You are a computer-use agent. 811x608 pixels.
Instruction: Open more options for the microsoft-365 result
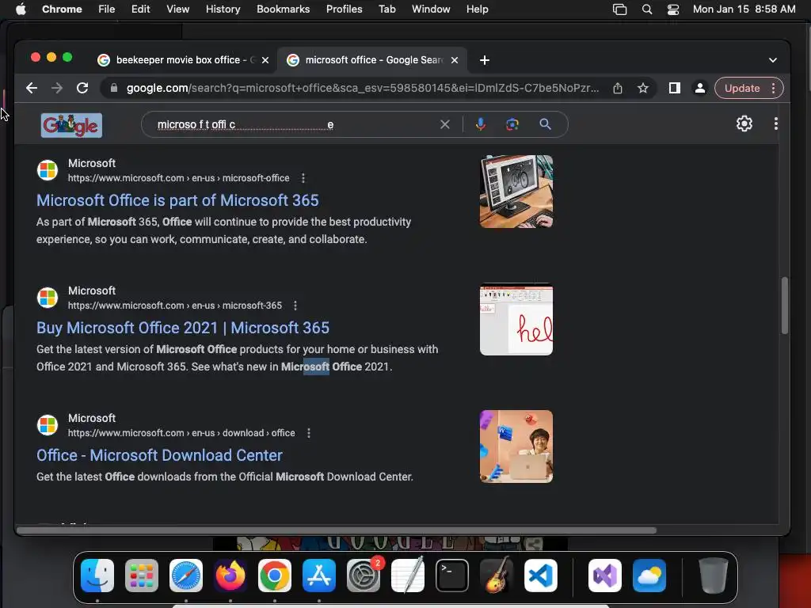tap(295, 306)
